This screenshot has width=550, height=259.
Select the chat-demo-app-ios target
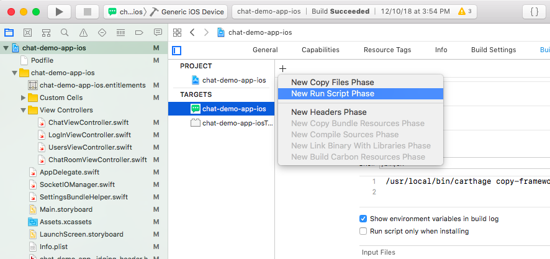221,109
